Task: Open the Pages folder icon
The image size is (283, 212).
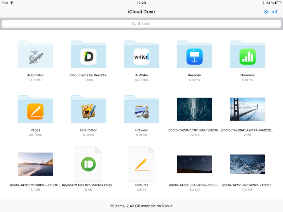Action: coord(35,110)
